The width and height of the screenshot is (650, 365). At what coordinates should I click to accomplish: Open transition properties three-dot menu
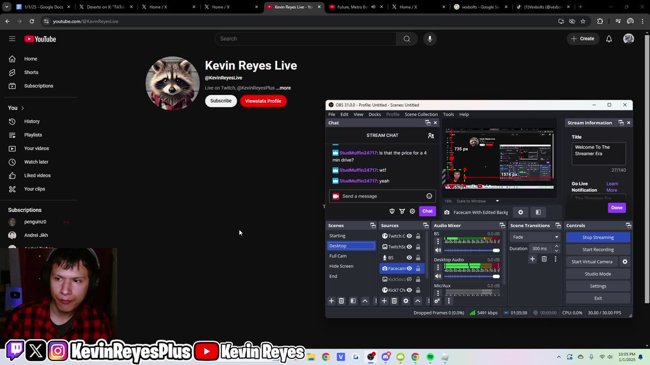(x=555, y=259)
